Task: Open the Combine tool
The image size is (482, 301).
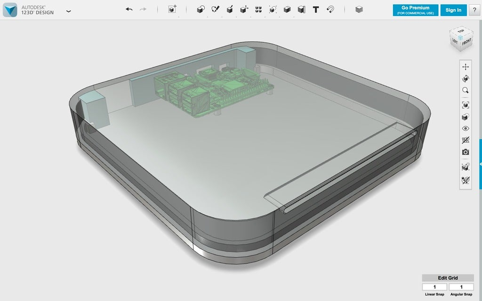Action: pyautogui.click(x=287, y=9)
